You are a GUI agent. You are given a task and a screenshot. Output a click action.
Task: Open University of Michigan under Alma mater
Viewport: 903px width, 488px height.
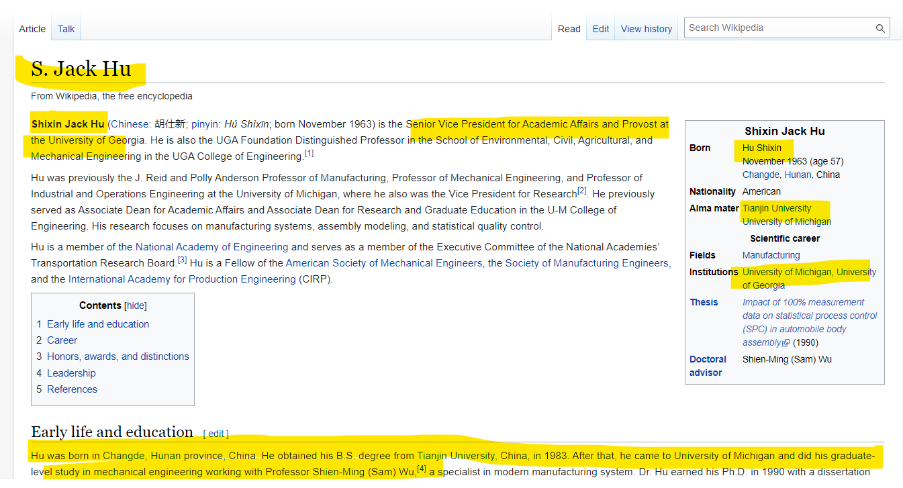[787, 222]
